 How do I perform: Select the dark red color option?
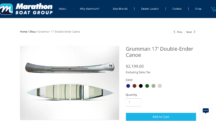134,86
